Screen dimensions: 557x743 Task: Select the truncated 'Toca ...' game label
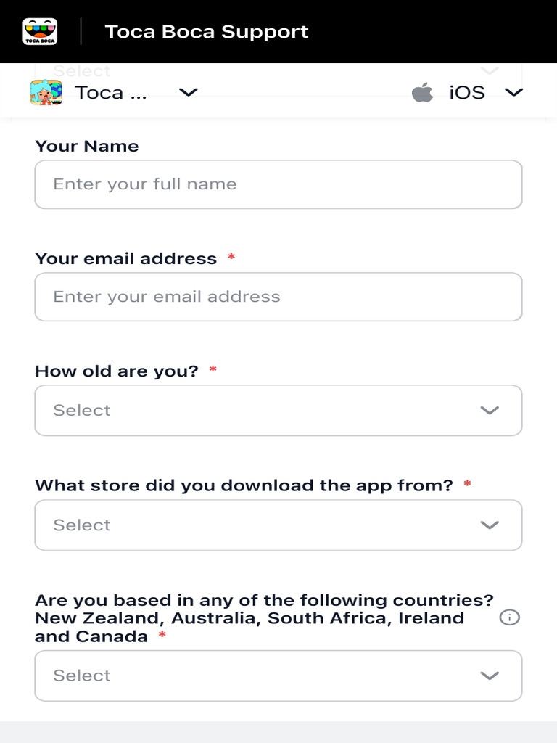(111, 93)
